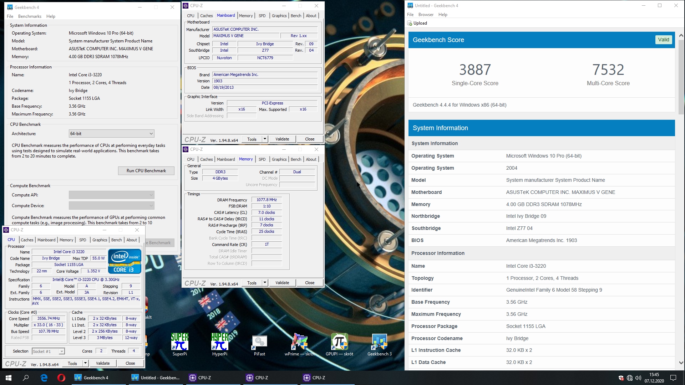Click the Bus Speed value 107.78 MHz
This screenshot has height=385, width=685.
click(49, 332)
